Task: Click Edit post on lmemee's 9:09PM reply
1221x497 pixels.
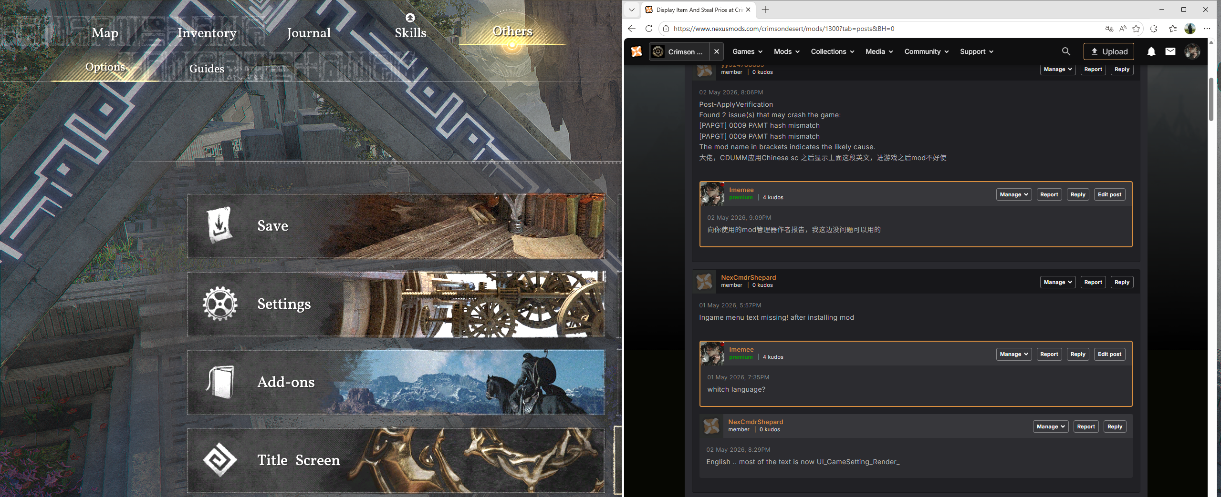Action: point(1109,194)
